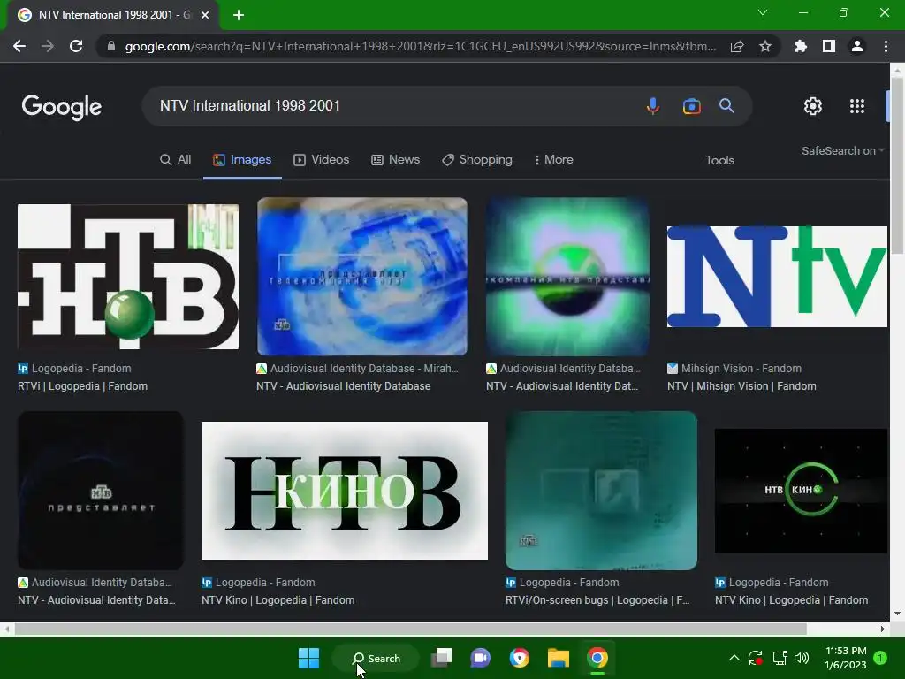View site information lock icon

(111, 46)
